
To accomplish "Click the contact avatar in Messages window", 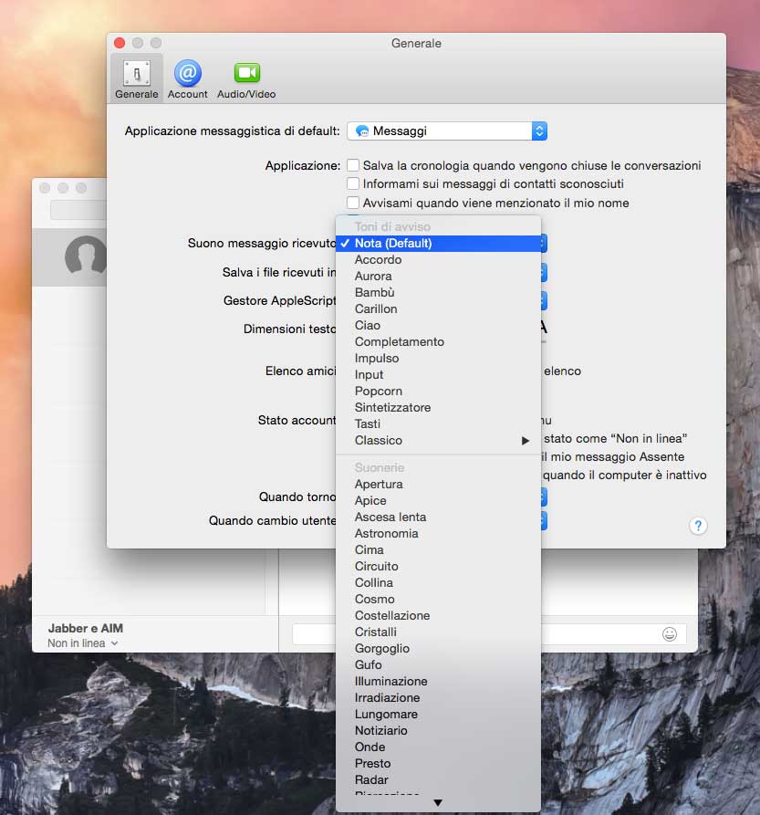I will coord(86,257).
